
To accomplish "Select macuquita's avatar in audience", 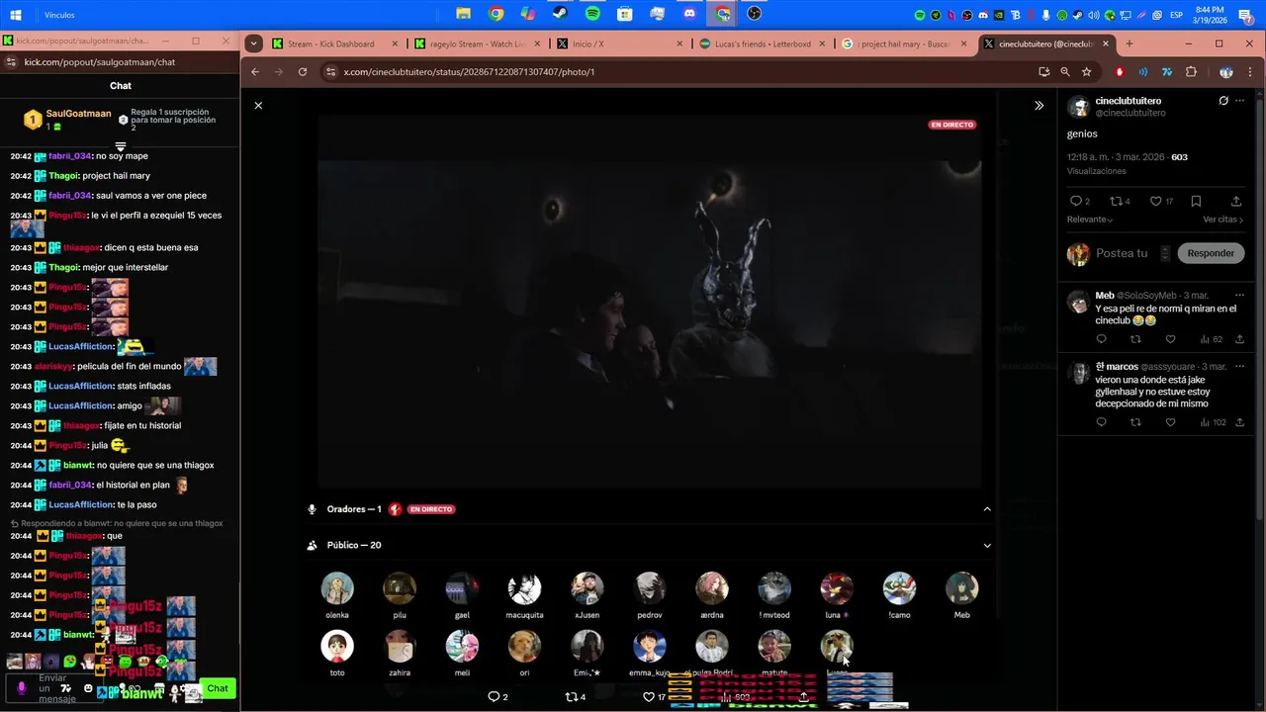I will pos(524,588).
